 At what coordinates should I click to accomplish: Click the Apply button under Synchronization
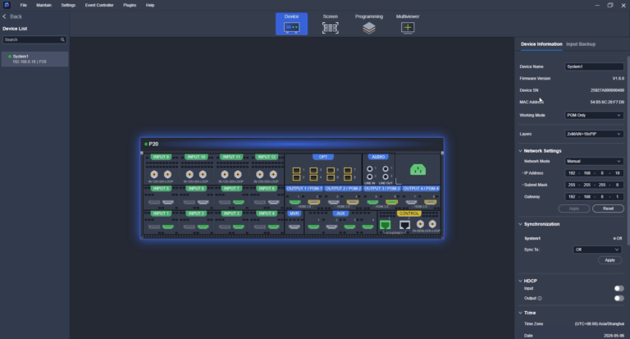tap(609, 260)
